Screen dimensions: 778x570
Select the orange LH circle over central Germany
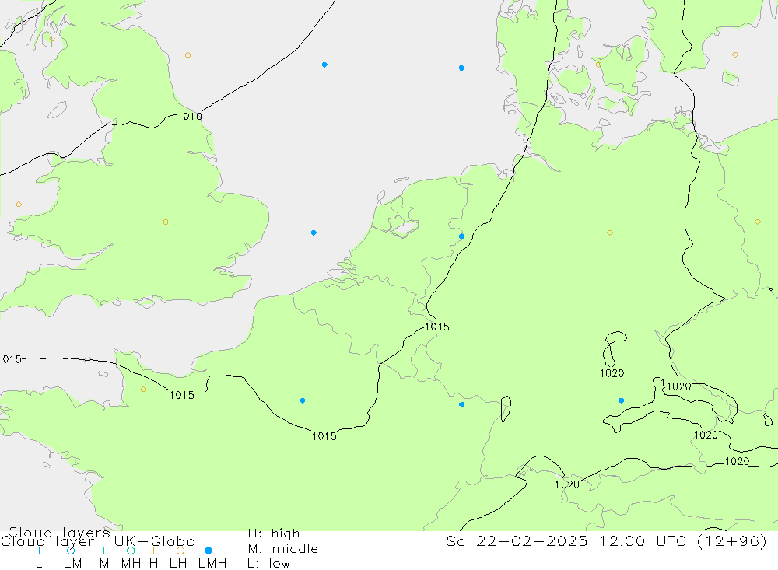610,233
